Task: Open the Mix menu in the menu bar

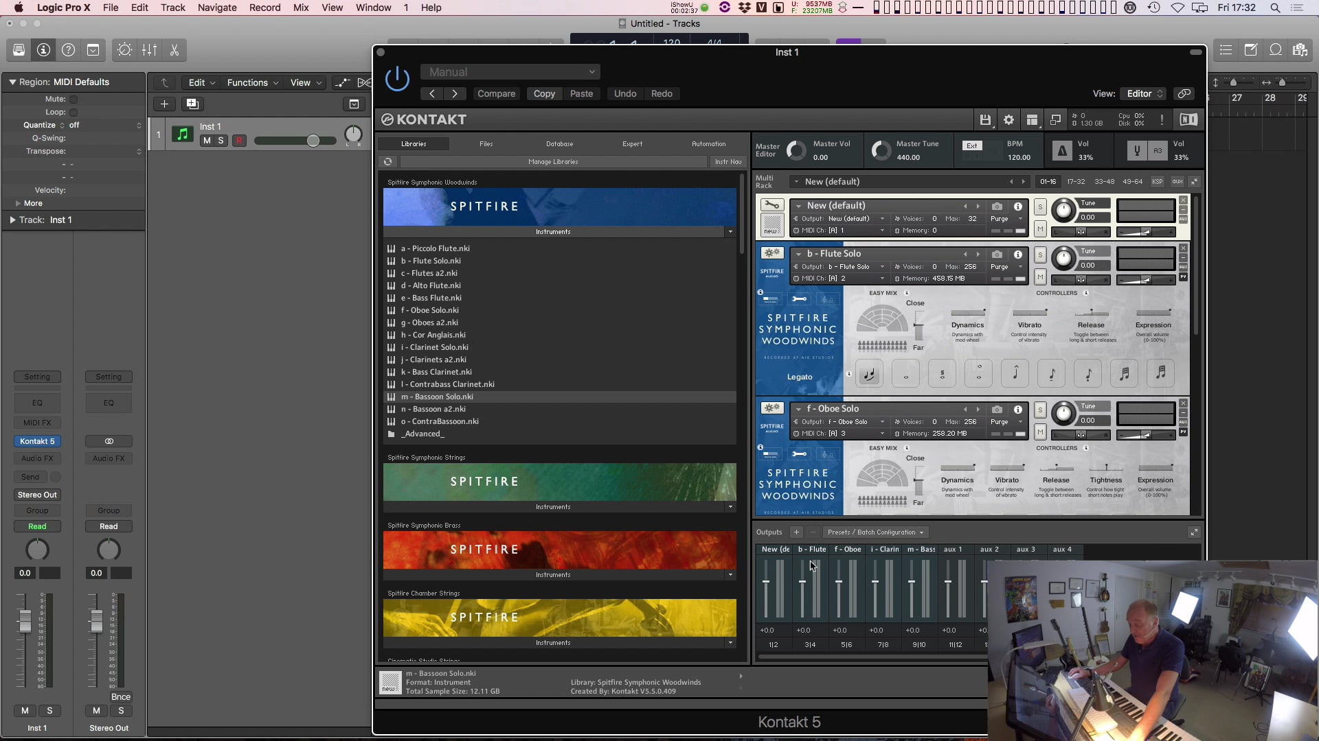Action: tap(300, 8)
